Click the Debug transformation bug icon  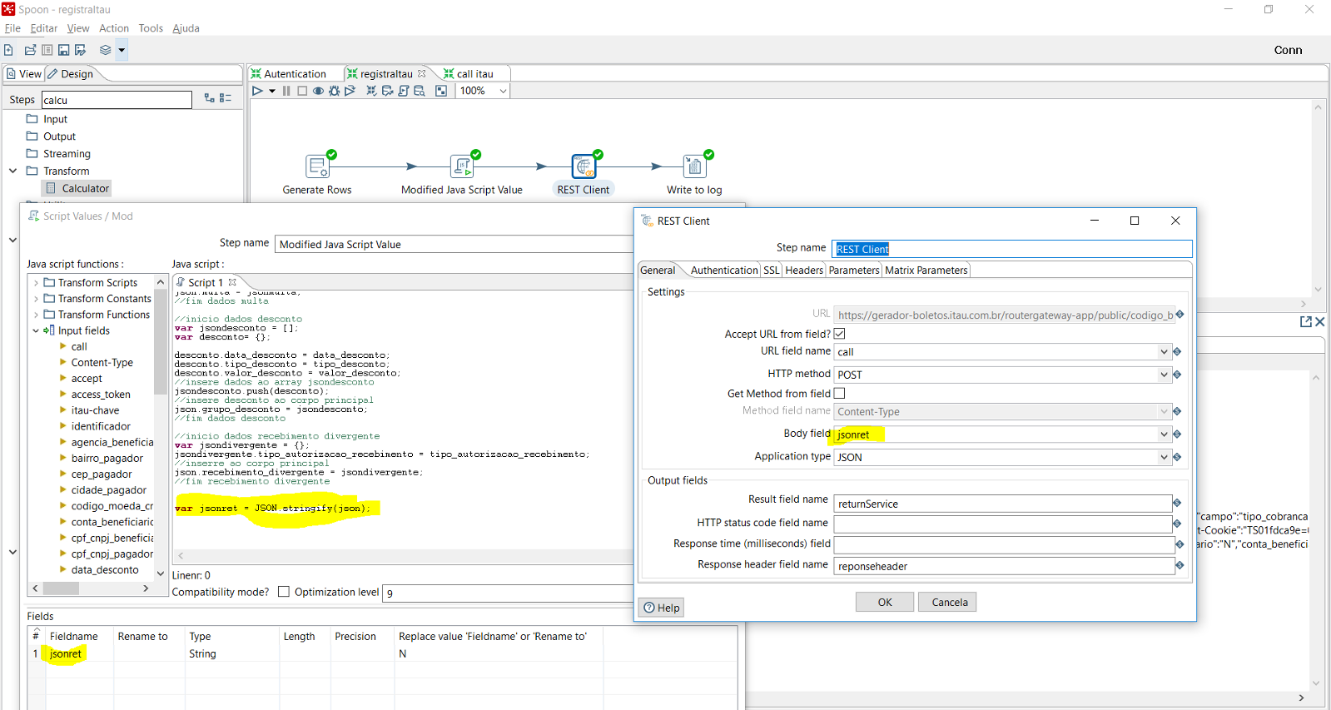coord(334,91)
